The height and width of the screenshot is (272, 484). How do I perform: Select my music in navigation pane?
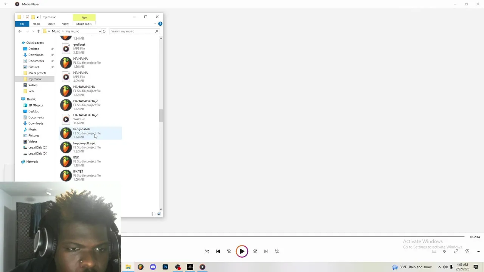point(35,79)
